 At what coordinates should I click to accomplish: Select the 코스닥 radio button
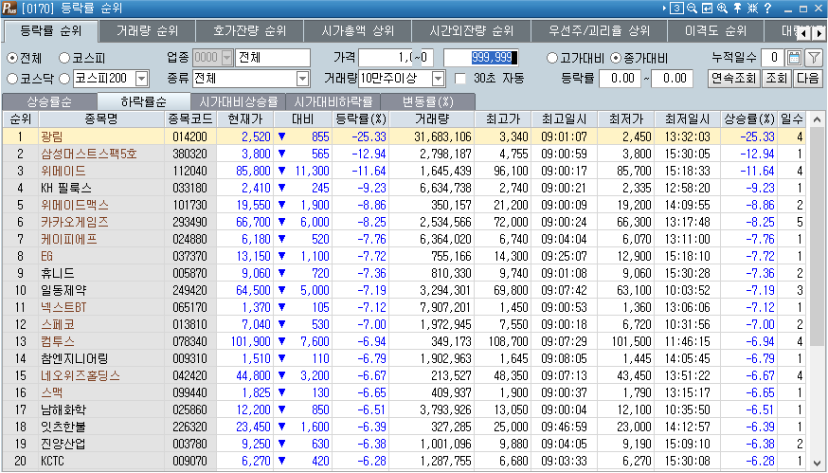coord(12,80)
